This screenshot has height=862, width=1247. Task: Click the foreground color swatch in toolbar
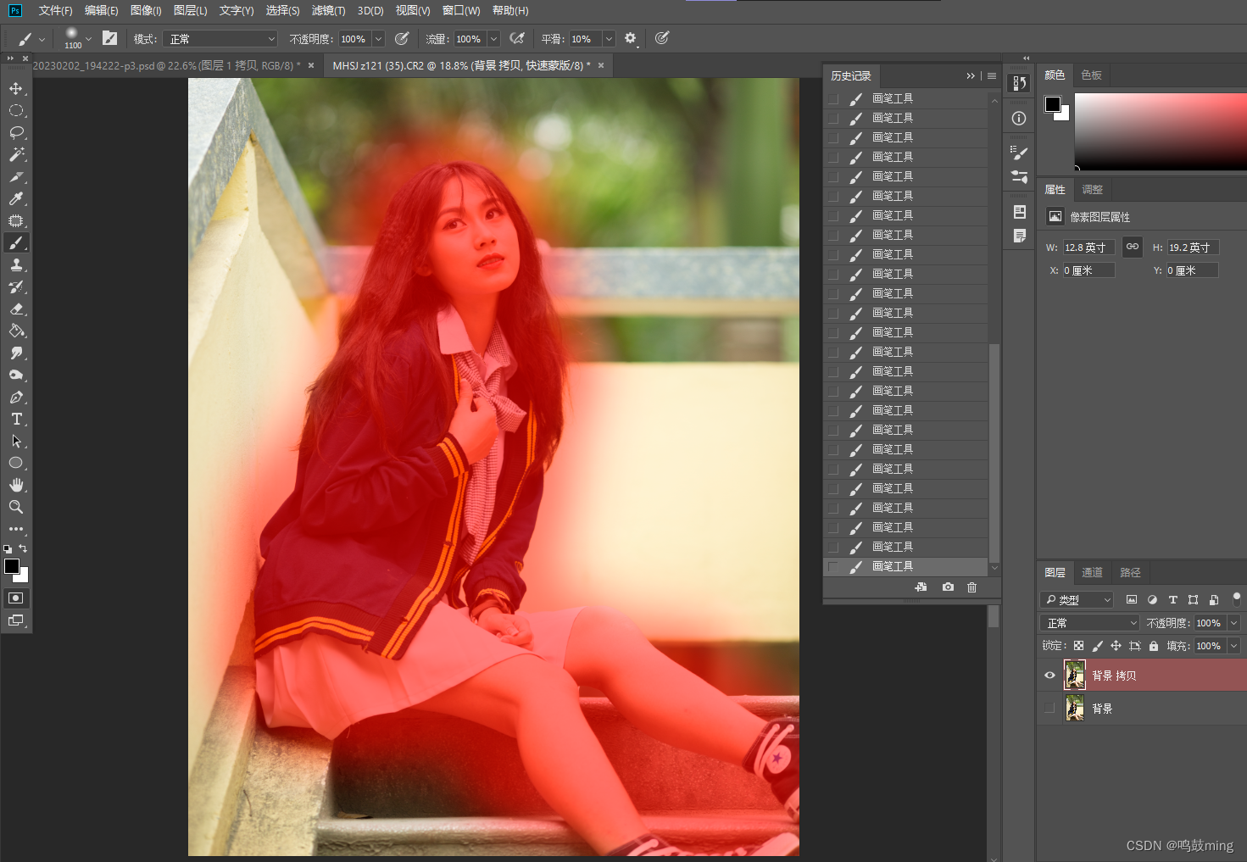[x=12, y=566]
